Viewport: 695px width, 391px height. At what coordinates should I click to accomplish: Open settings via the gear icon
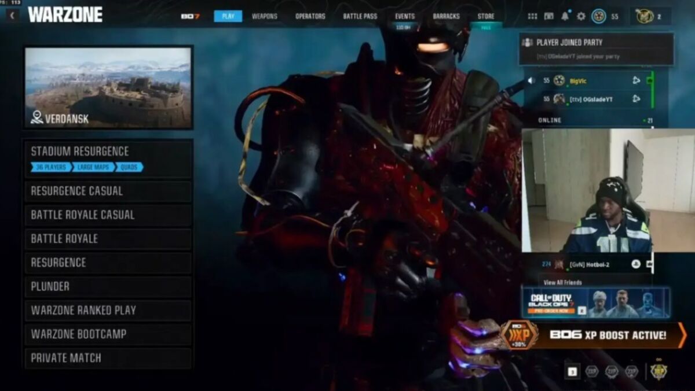pyautogui.click(x=581, y=16)
